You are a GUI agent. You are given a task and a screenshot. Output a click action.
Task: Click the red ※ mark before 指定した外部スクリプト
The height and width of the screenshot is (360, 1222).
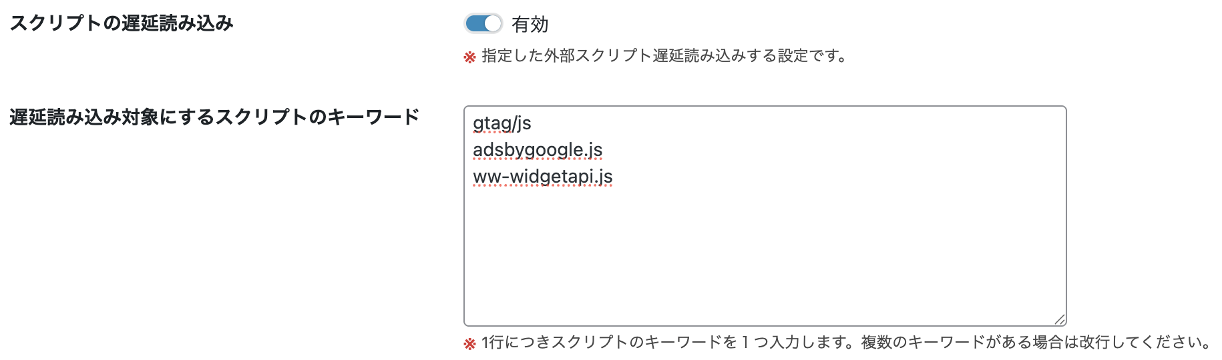pos(470,57)
